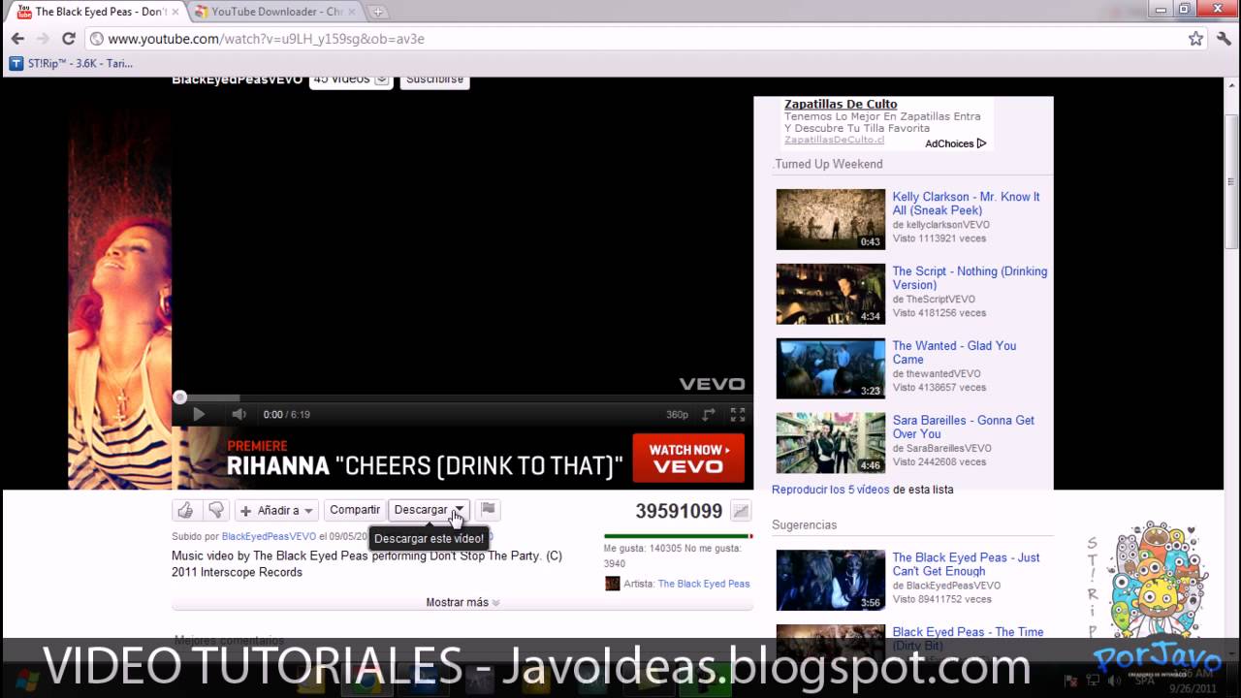Mute the video with the speaker icon
Screen dimensions: 1241x698
[x=239, y=414]
